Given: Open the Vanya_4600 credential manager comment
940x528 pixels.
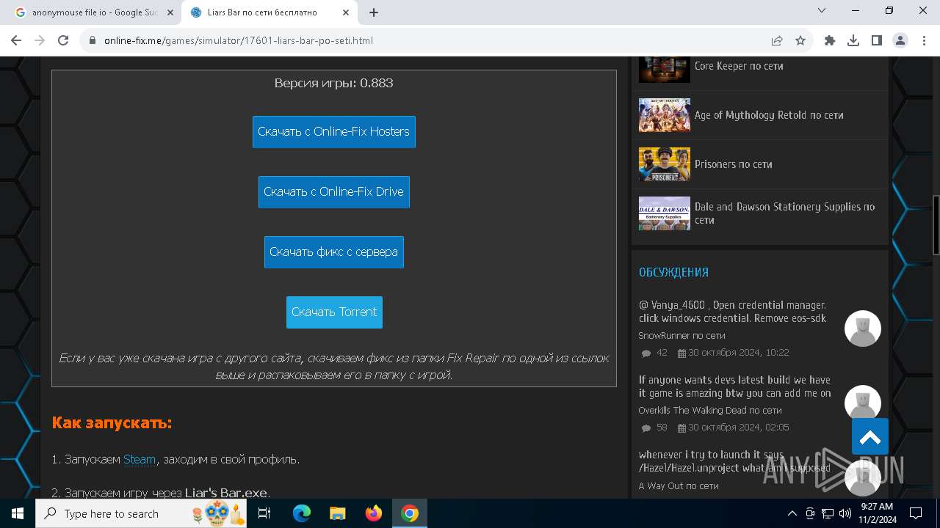Looking at the screenshot, I should click(733, 312).
